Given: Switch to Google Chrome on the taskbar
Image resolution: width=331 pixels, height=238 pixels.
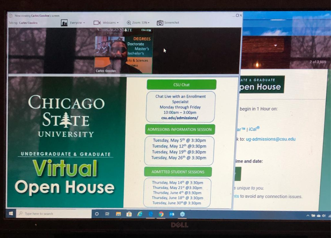Looking at the screenshot, I should [x=161, y=214].
